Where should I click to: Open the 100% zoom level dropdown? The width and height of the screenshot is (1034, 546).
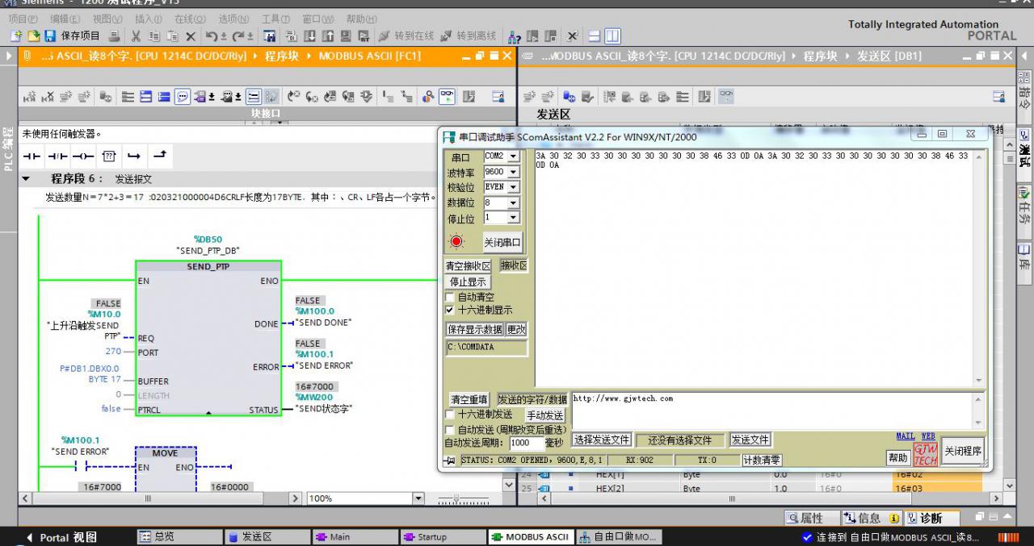point(418,498)
